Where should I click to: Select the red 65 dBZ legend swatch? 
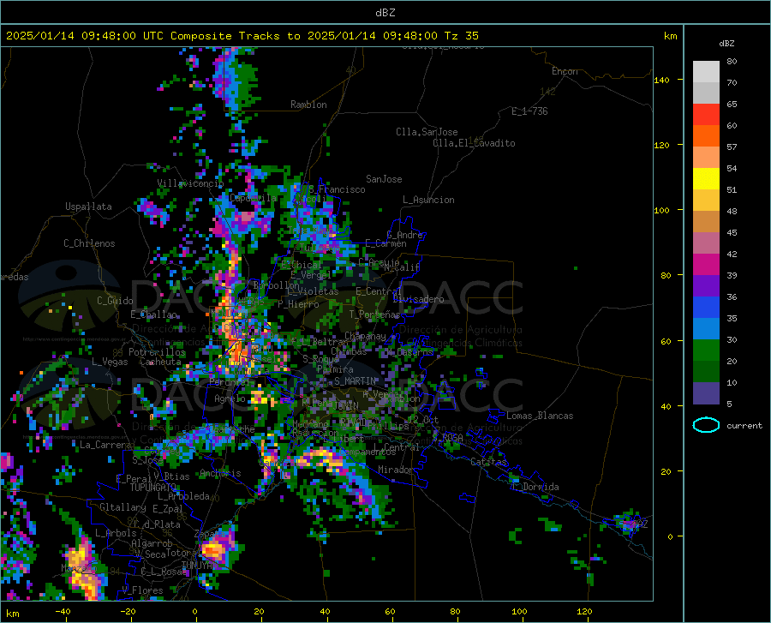pos(706,115)
